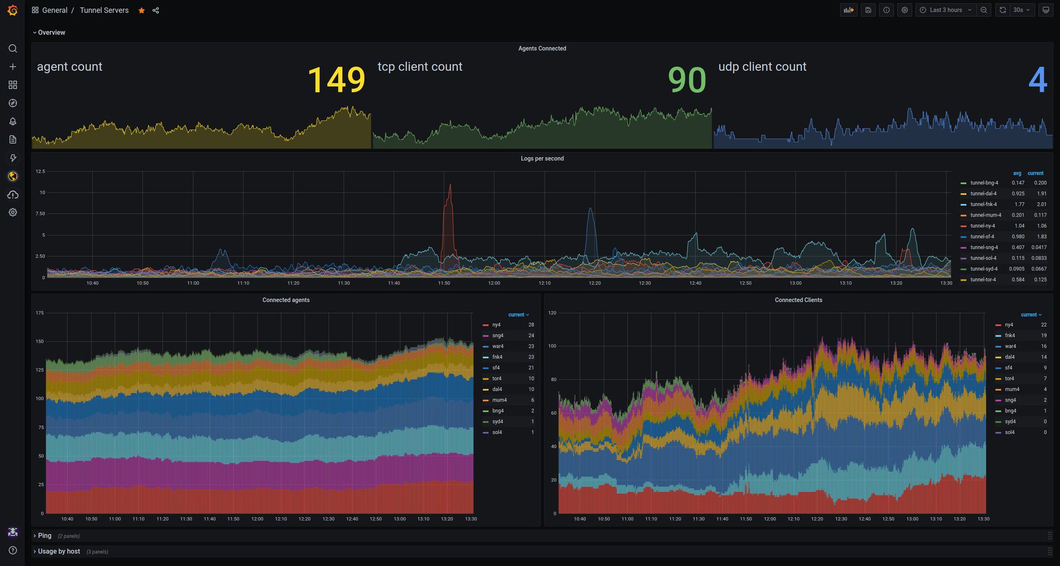1060x566 pixels.
Task: Toggle fnk4 series in Connected Clients legend
Action: click(1010, 336)
